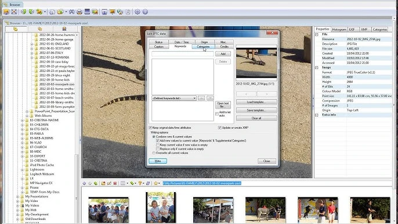398x224 pixels.
Task: Select the two girls portrait thumbnail
Action: pyautogui.click(x=161, y=207)
